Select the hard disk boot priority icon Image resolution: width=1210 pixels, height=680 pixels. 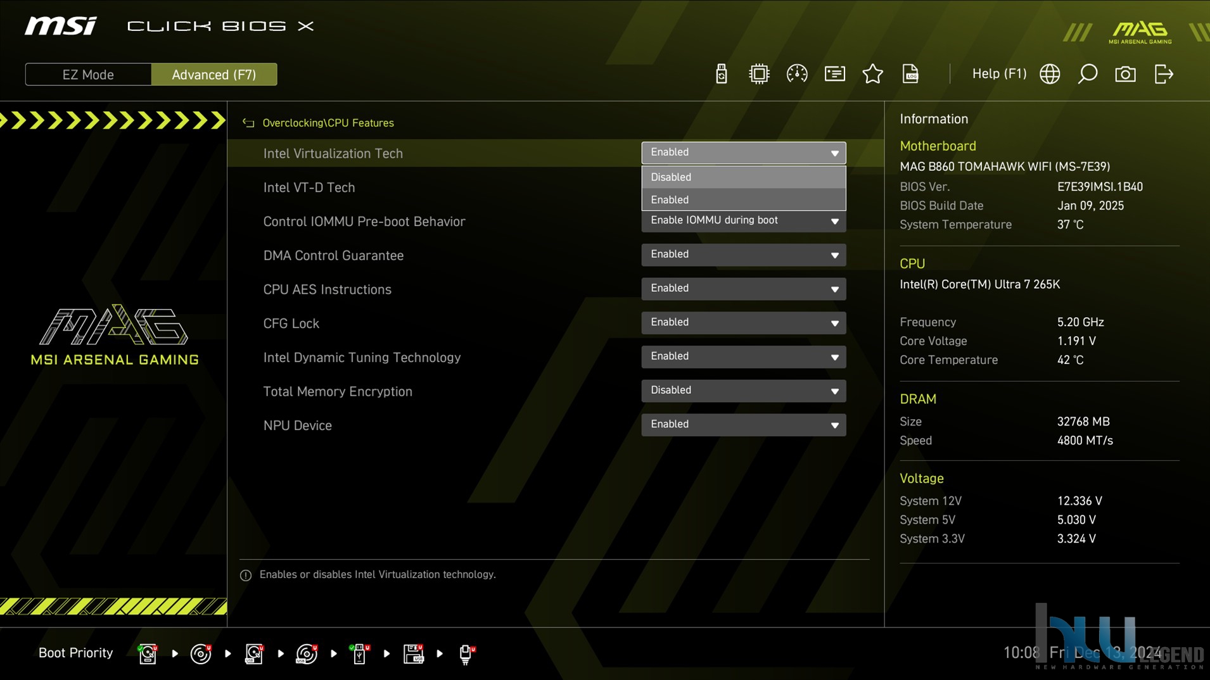[x=148, y=653]
